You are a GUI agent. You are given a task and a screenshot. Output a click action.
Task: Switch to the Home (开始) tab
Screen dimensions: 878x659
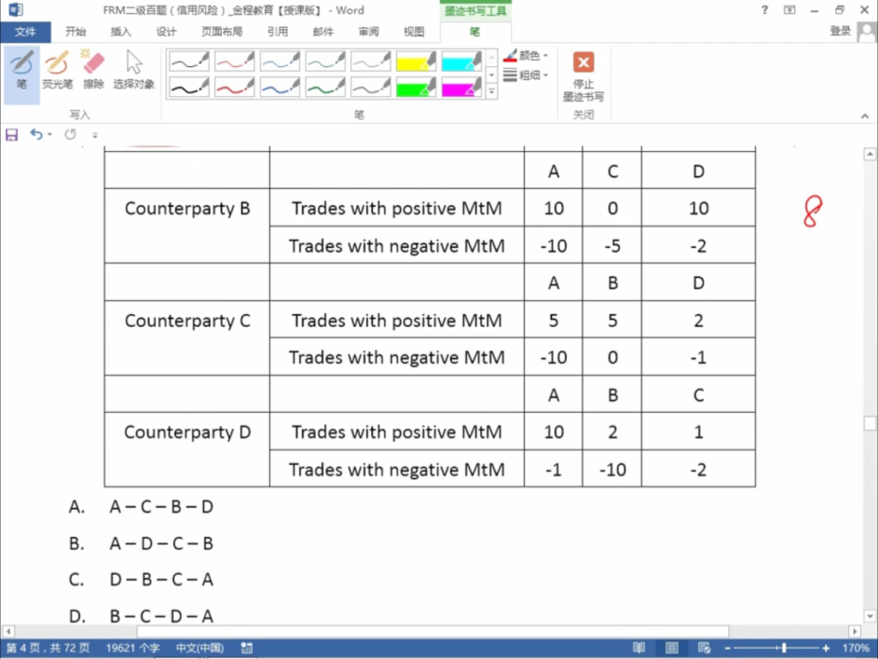tap(75, 32)
